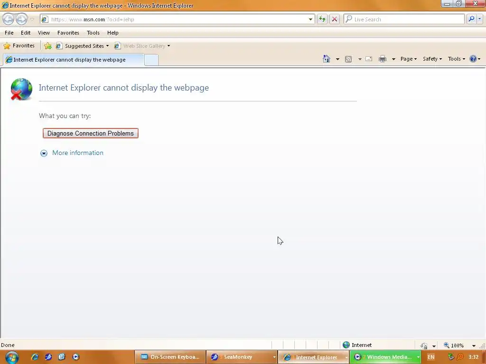
Task: Click the third Quick Launch icon
Action: point(62,357)
